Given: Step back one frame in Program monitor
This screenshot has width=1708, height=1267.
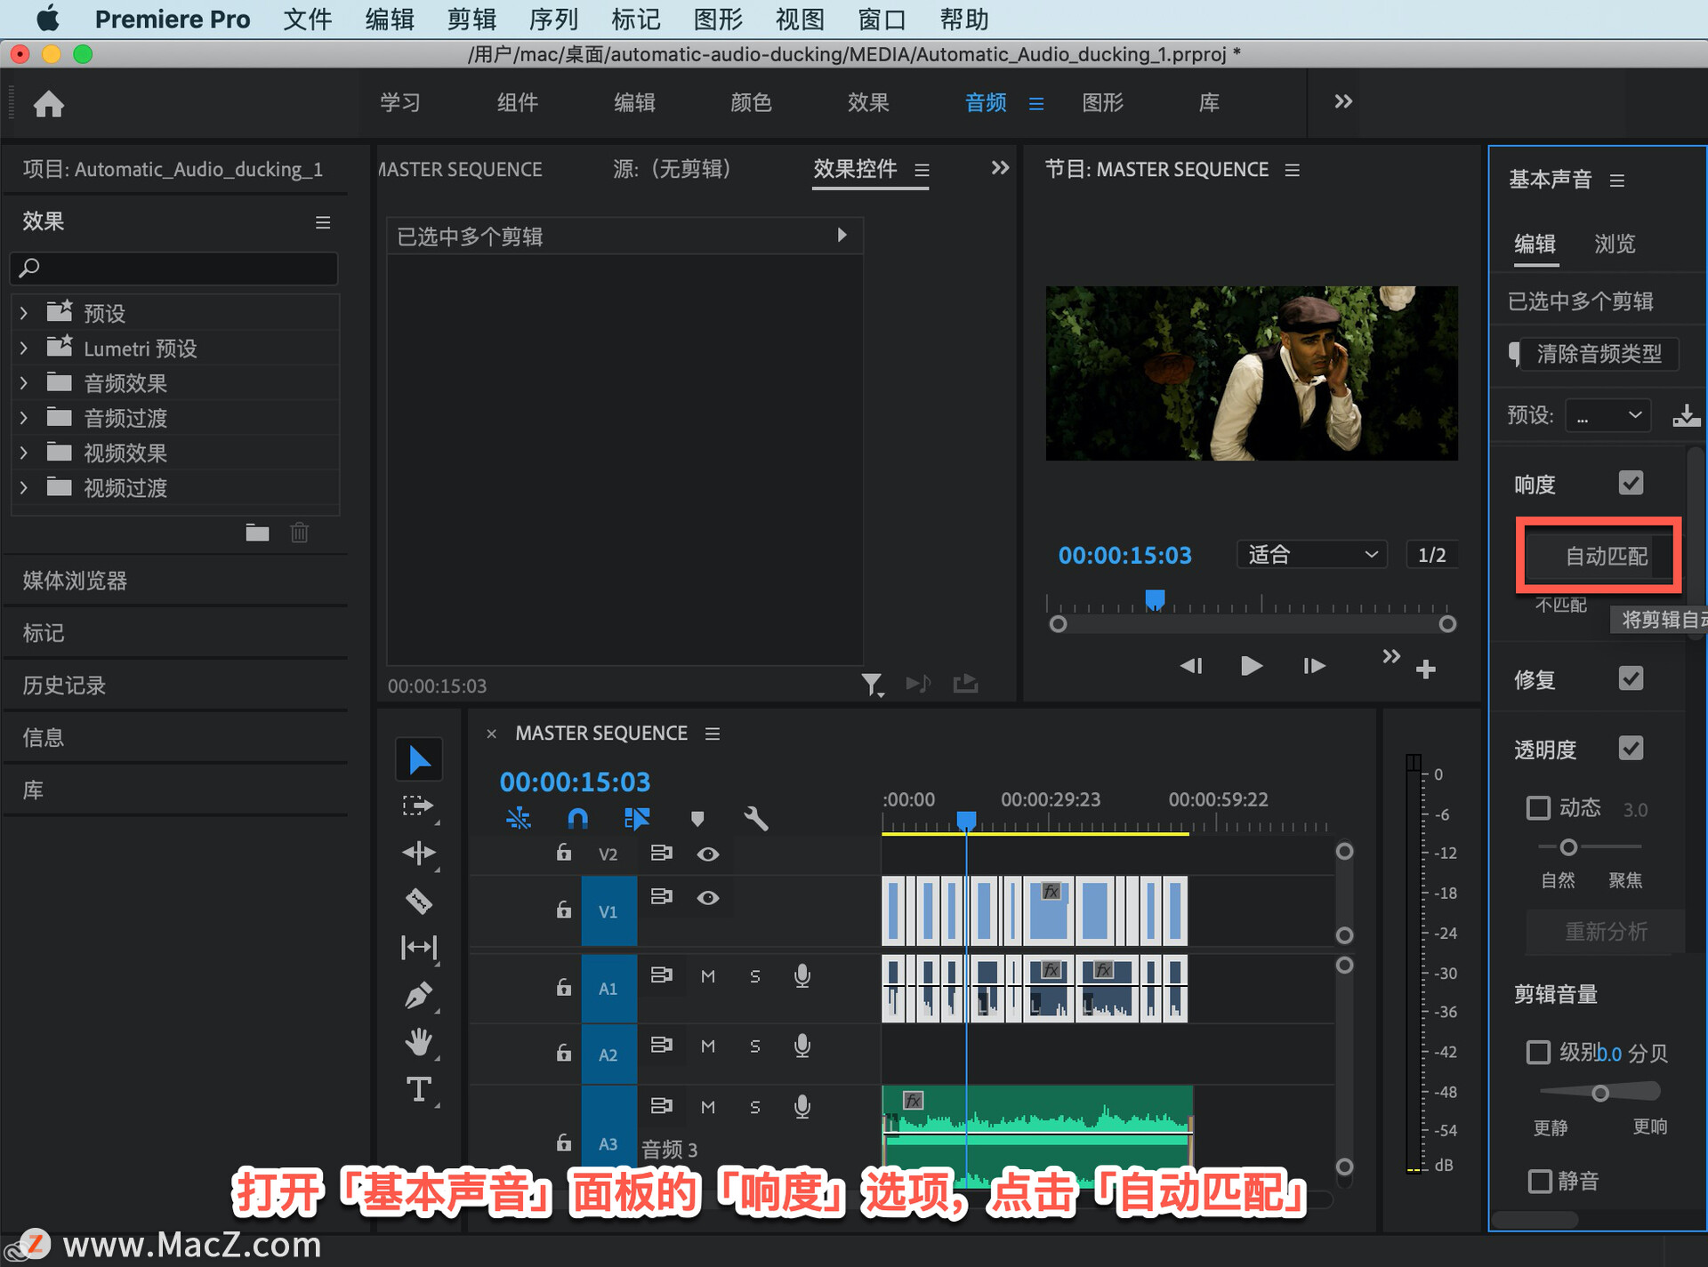Looking at the screenshot, I should tap(1191, 666).
